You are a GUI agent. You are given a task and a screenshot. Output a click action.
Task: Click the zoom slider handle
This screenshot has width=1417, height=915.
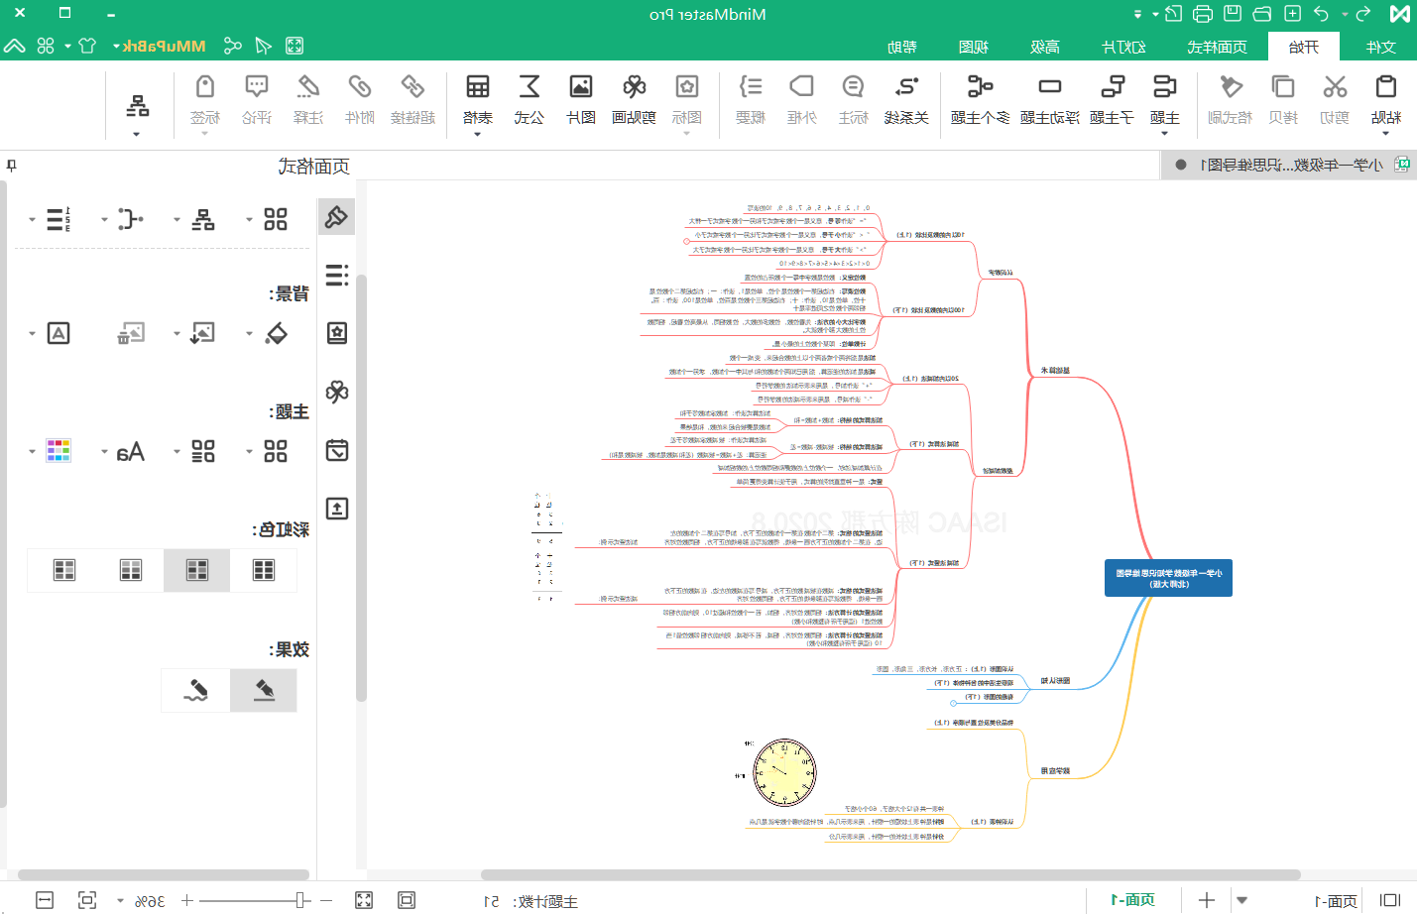[300, 900]
